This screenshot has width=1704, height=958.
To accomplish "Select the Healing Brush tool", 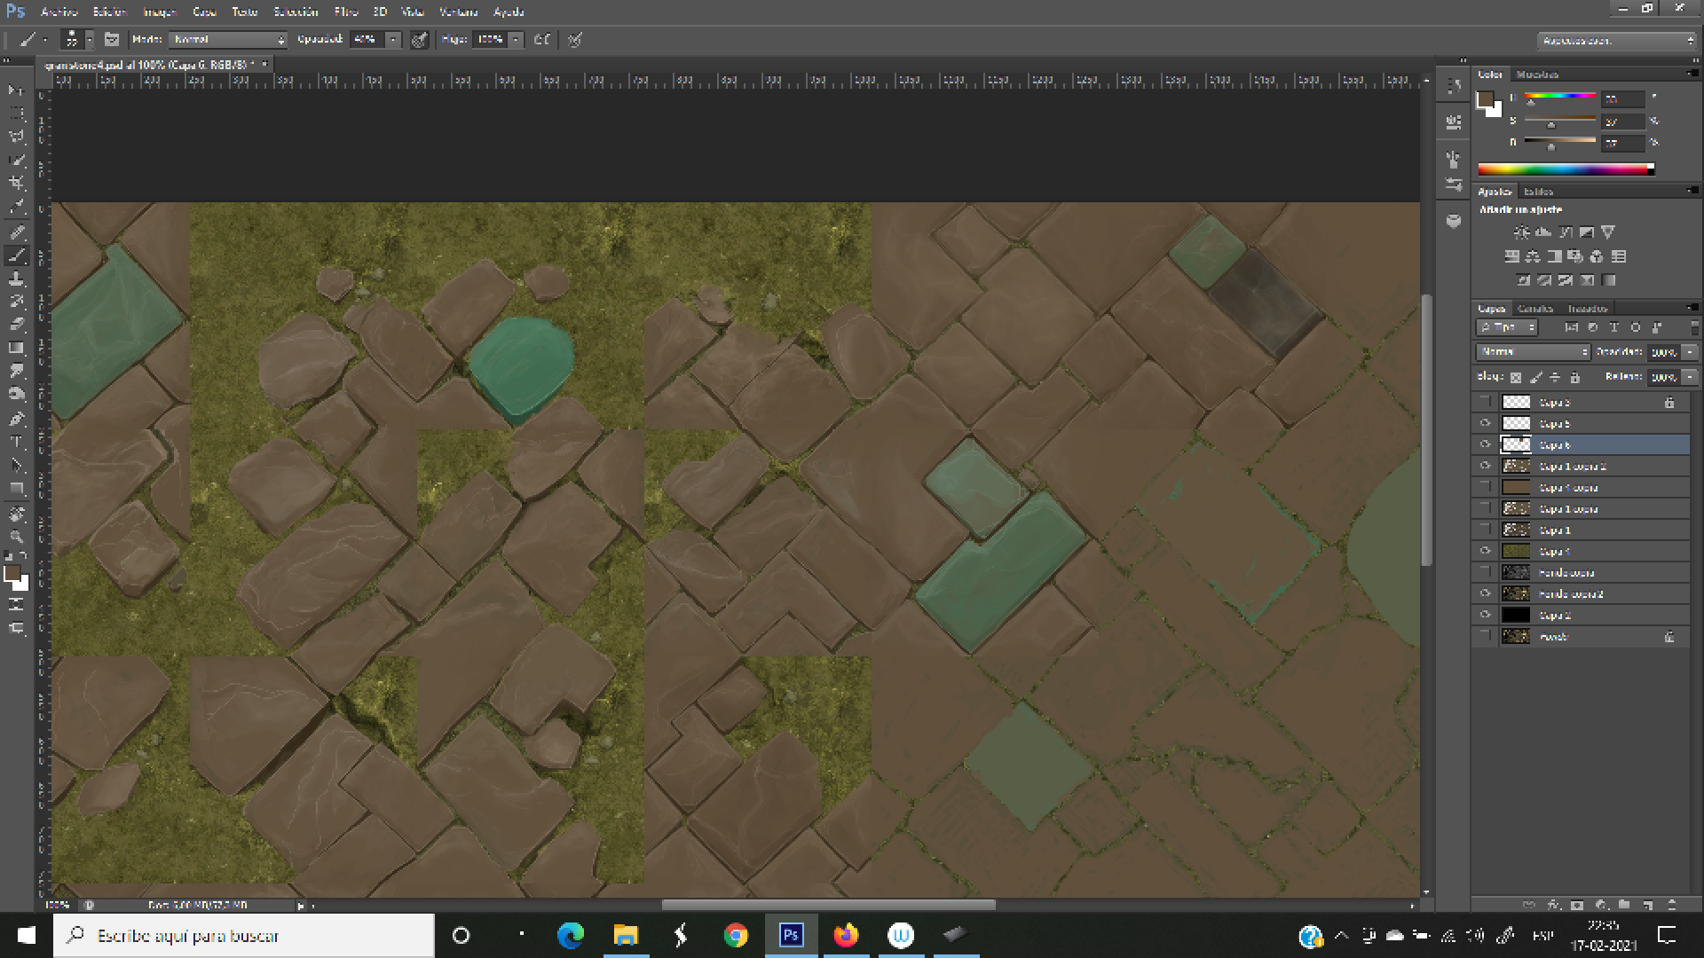I will pyautogui.click(x=16, y=232).
